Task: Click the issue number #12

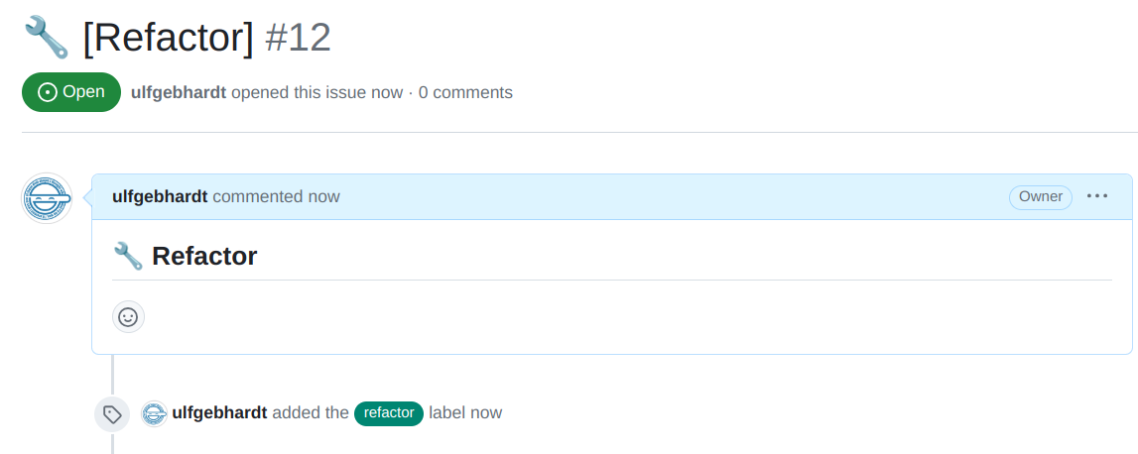Action: point(298,38)
